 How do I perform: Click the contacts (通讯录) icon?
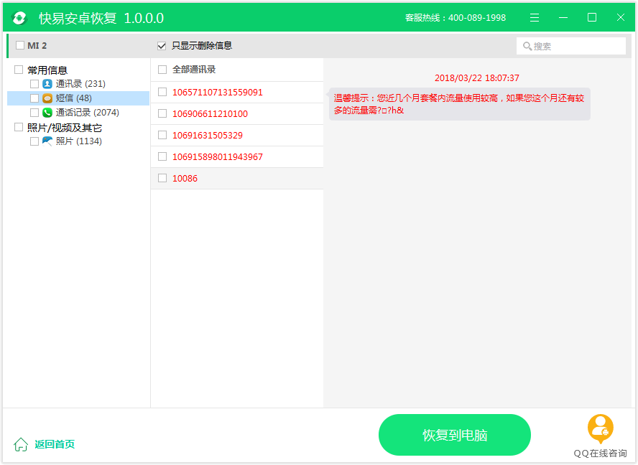click(x=47, y=84)
